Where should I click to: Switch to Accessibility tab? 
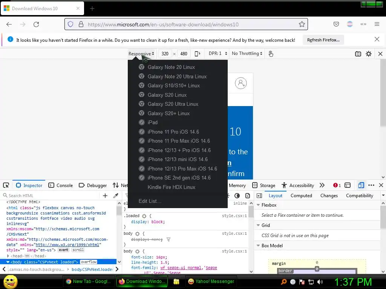[x=298, y=185]
